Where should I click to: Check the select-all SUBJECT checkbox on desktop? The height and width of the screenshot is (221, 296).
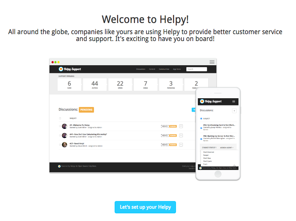coord(60,118)
